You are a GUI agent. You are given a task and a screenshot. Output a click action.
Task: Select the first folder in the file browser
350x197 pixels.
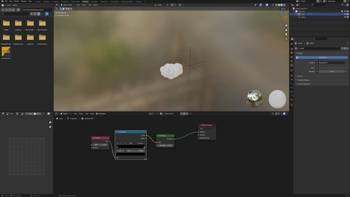(x=6, y=23)
